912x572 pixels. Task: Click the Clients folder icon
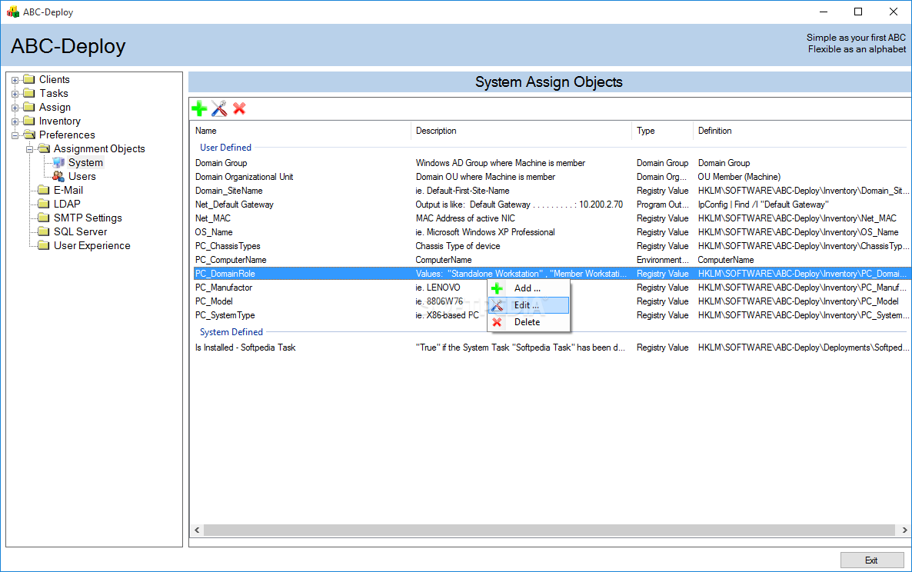click(28, 79)
